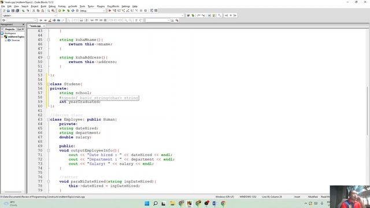Open the File menu
The height and width of the screenshot is (208, 370).
point(3,6)
